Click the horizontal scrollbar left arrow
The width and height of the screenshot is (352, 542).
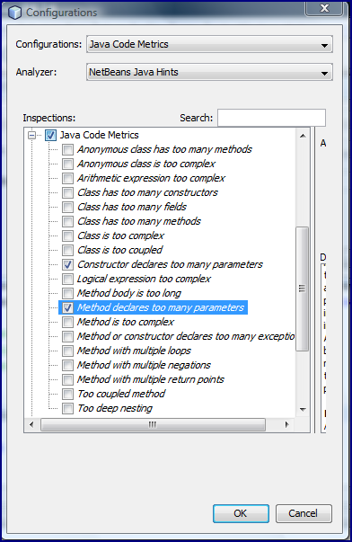[31, 424]
